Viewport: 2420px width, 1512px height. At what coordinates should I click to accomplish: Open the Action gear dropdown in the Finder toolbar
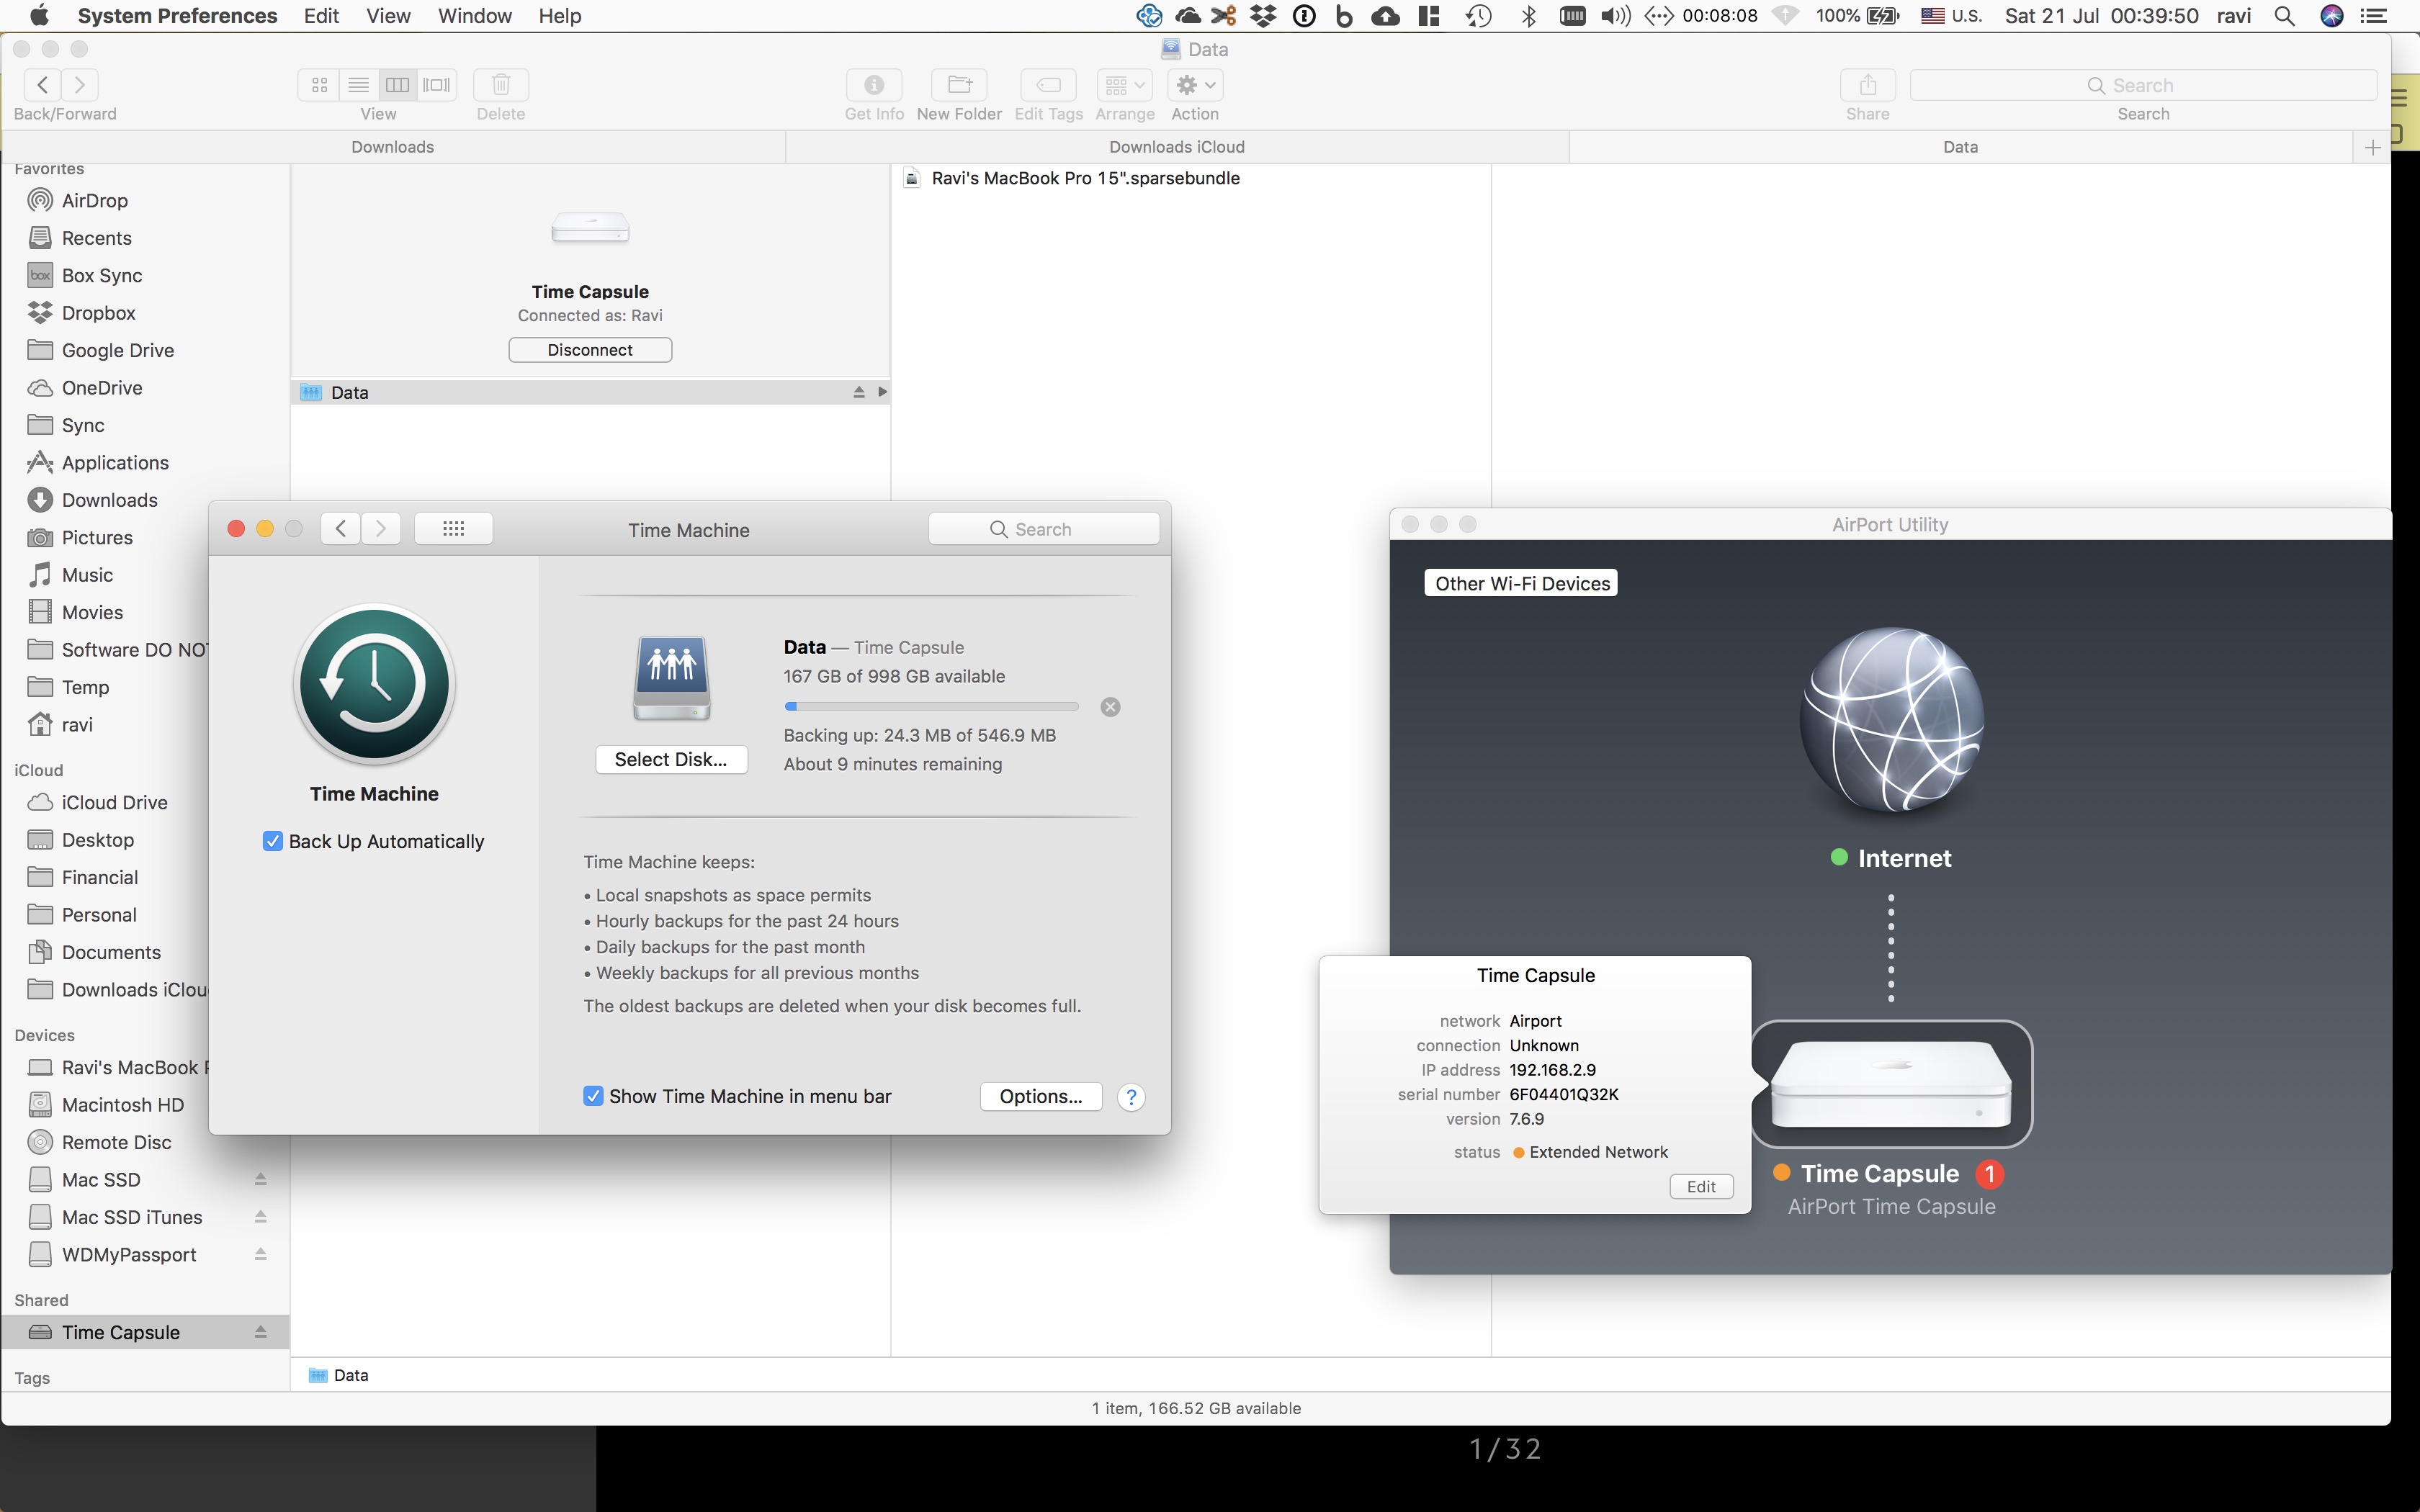pos(1195,85)
